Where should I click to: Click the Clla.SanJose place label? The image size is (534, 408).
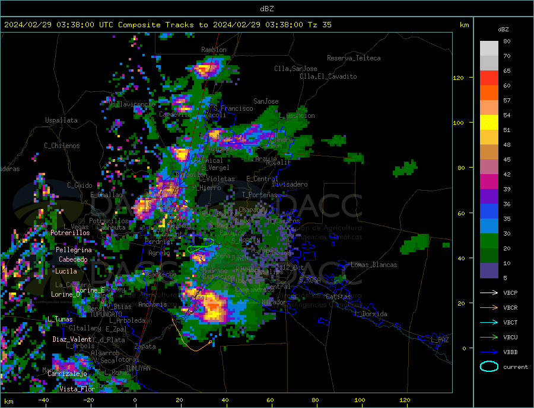[x=295, y=69]
